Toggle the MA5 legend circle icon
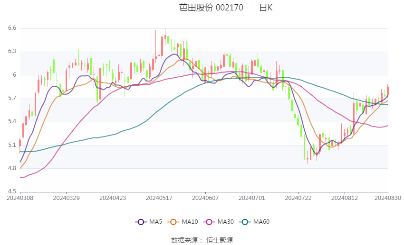404x245 pixels. [x=141, y=222]
